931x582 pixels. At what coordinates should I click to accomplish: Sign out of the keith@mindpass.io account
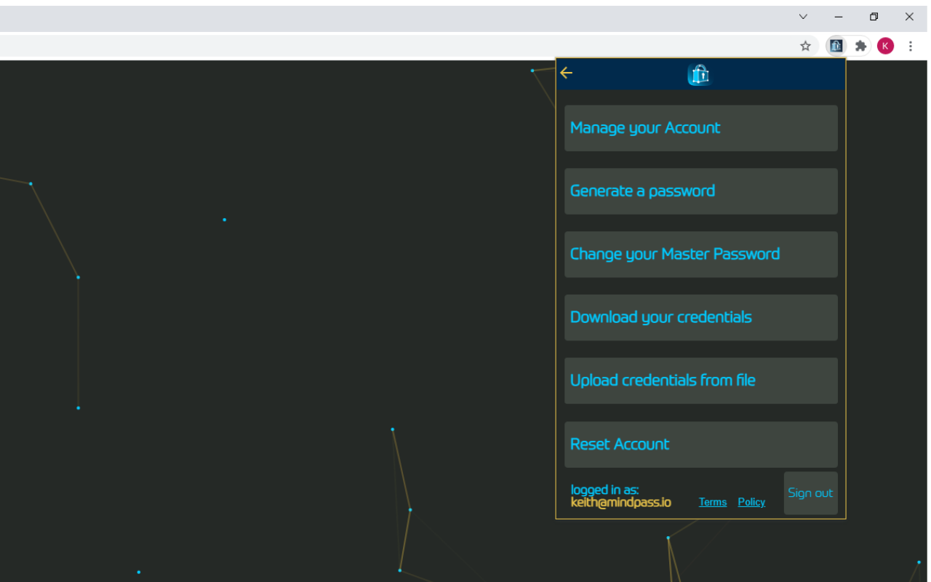810,493
